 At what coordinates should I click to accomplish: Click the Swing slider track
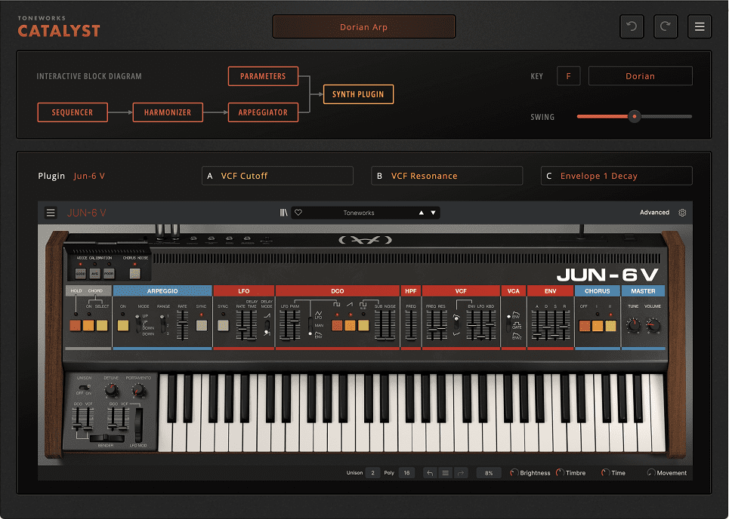(x=634, y=116)
